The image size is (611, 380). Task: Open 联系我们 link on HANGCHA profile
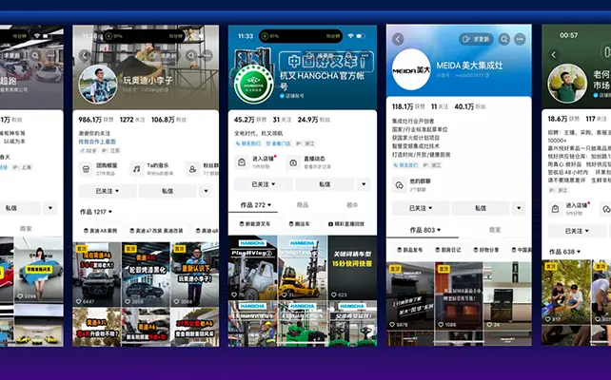(248, 143)
